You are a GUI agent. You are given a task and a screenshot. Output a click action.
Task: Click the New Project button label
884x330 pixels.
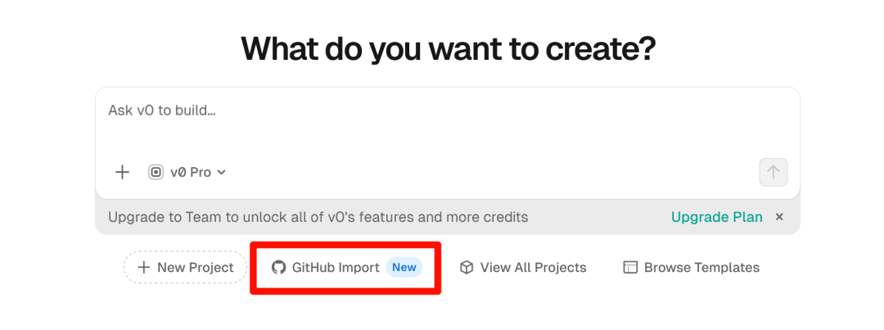196,268
